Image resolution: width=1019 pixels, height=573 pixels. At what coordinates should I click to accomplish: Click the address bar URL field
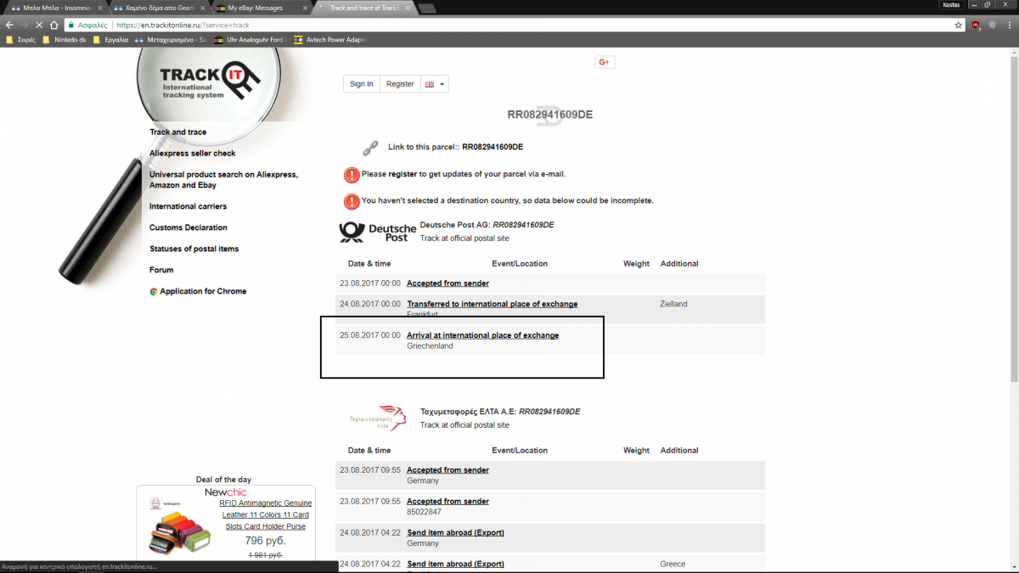point(509,25)
